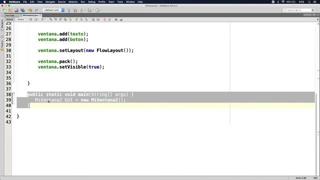The image size is (320, 180).
Task: Toggle Highlight Search icon
Action: click(x=65, y=19)
